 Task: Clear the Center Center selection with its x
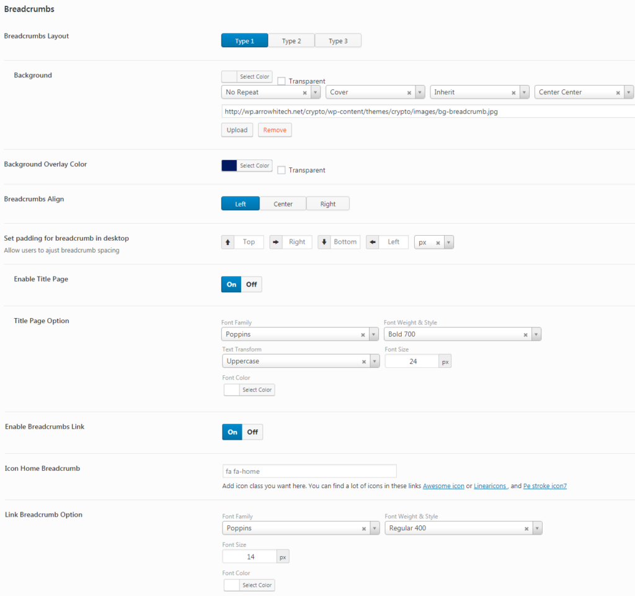(618, 93)
